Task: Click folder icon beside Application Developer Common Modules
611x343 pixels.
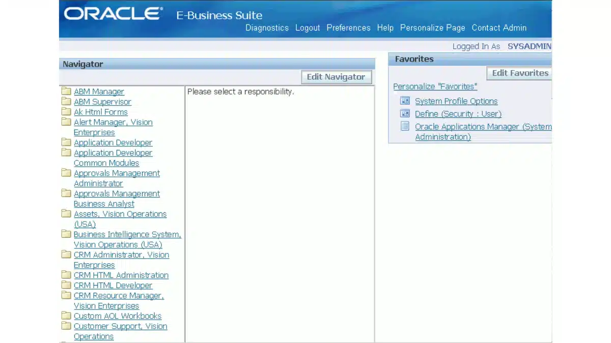Action: point(66,152)
